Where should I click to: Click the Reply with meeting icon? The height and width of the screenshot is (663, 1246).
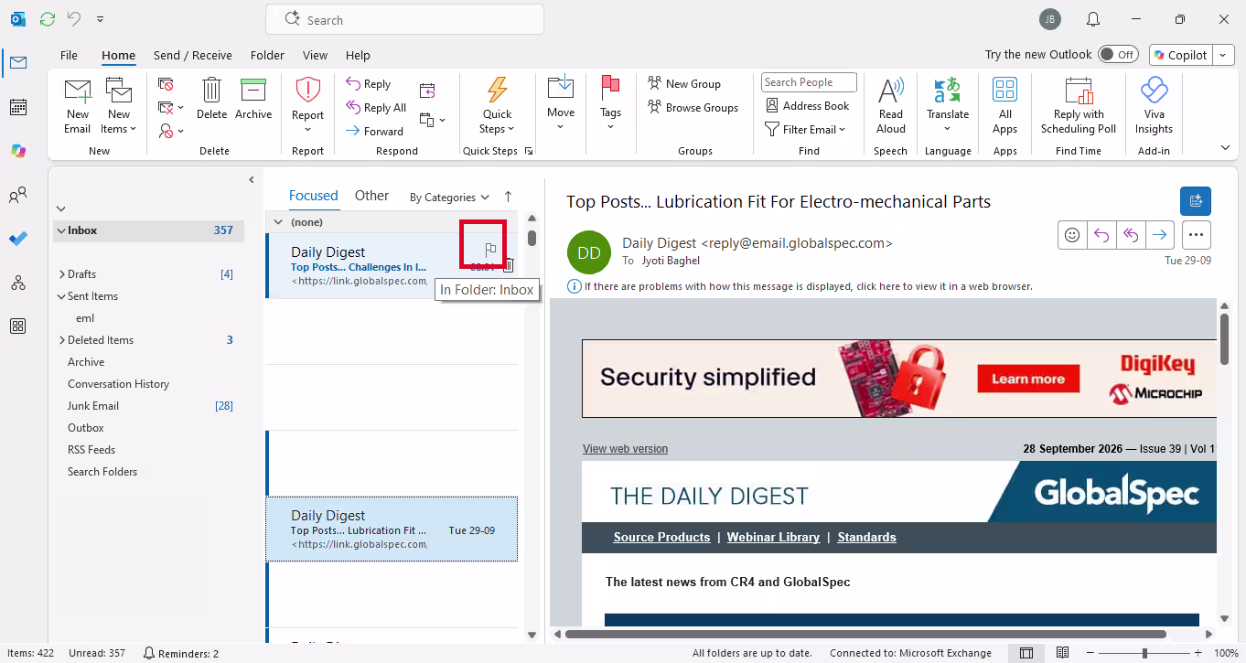tap(427, 91)
